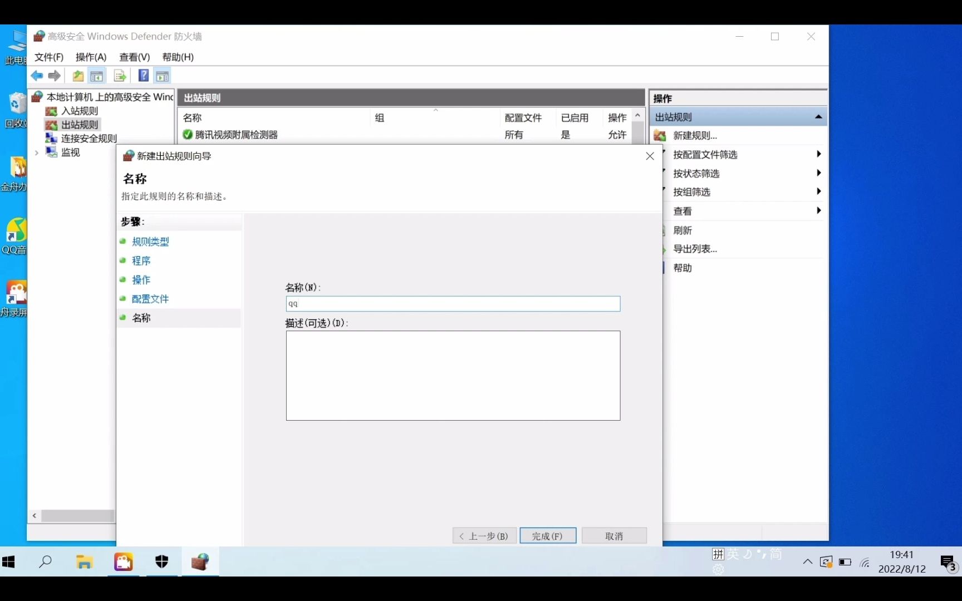Open File Explorer from the taskbar
The width and height of the screenshot is (962, 601).
coord(84,562)
